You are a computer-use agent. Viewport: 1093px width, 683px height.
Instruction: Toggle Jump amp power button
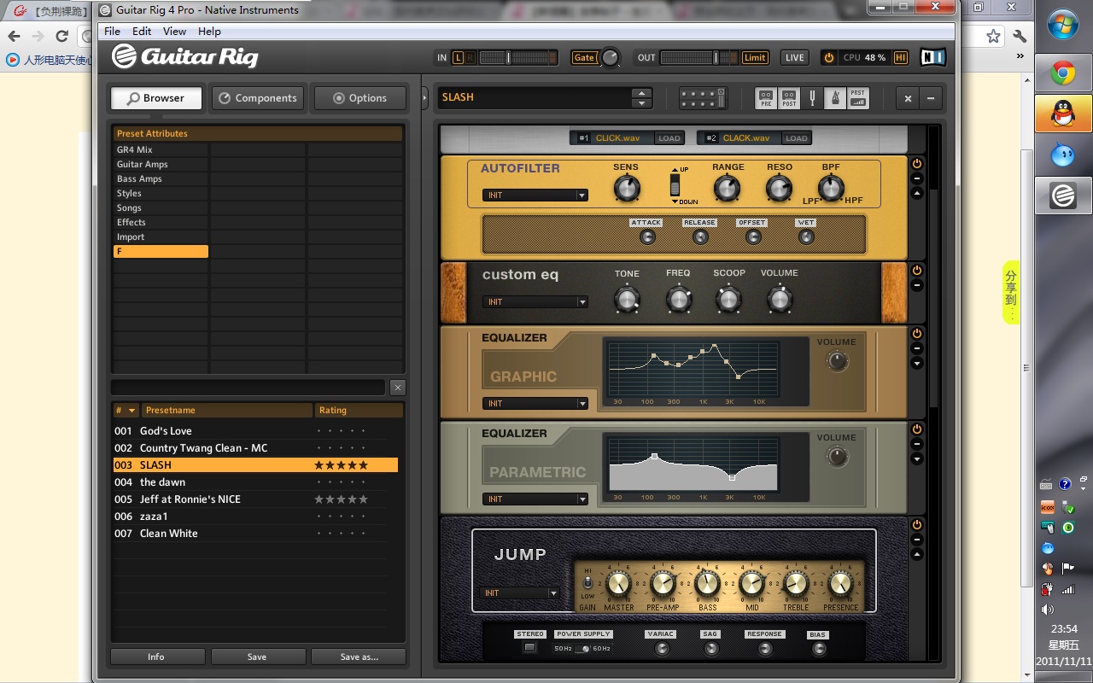917,524
